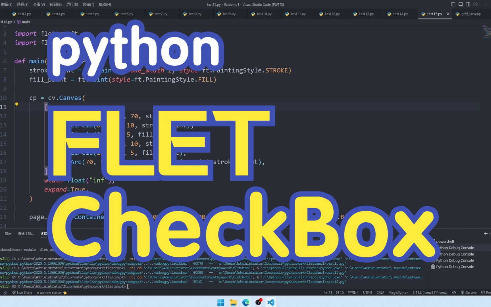The height and width of the screenshot is (307, 491).
Task: Toggle the secondary side bar visibility
Action: [468, 4]
